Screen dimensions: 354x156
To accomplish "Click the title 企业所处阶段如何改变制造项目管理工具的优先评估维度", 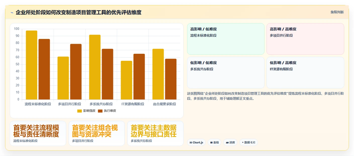I will (78, 12).
